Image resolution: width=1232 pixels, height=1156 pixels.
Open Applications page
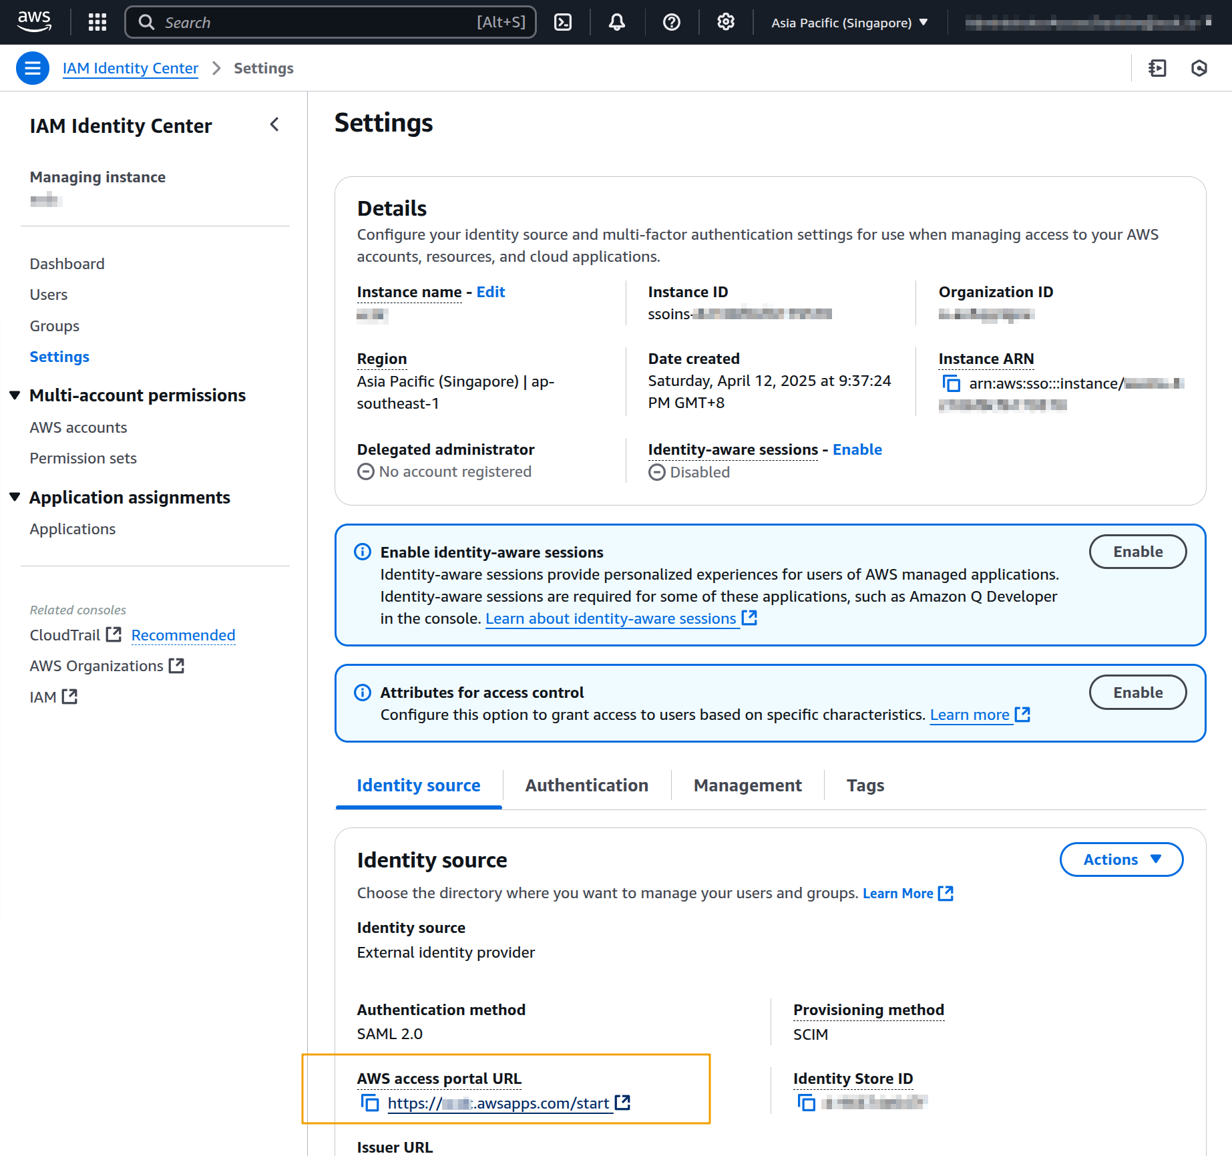72,529
